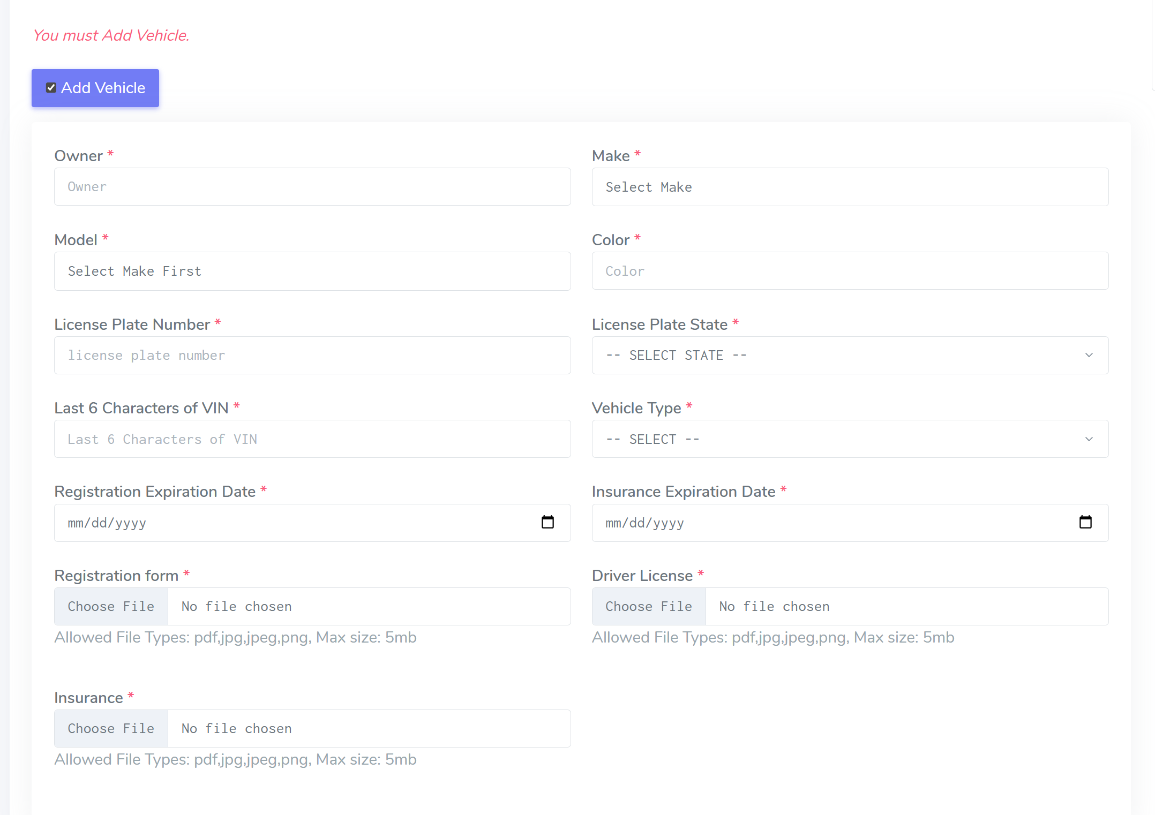The image size is (1155, 815).
Task: Click Vehicle Type chevron arrow
Action: pos(1089,439)
